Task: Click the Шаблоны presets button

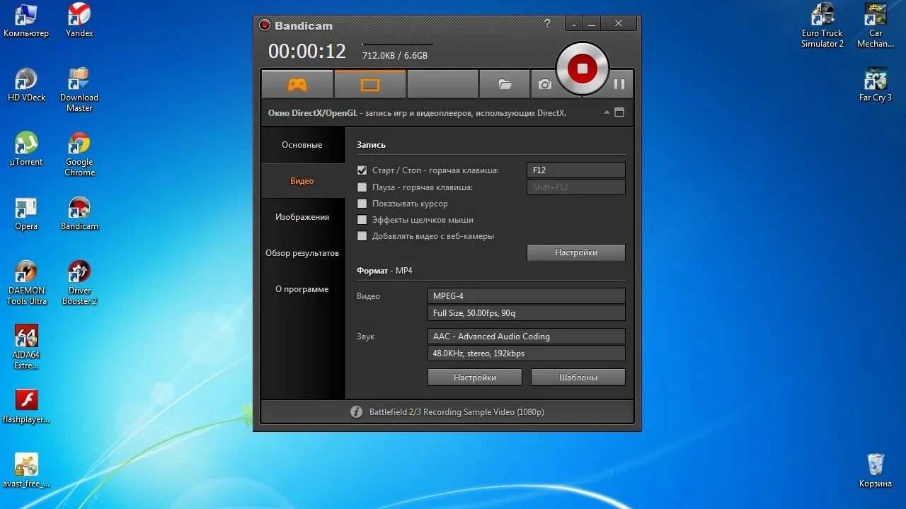Action: click(578, 378)
